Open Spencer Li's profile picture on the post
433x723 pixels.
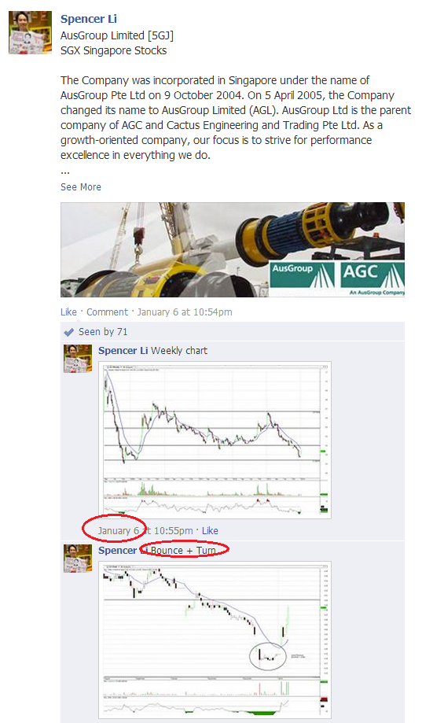coord(30,32)
